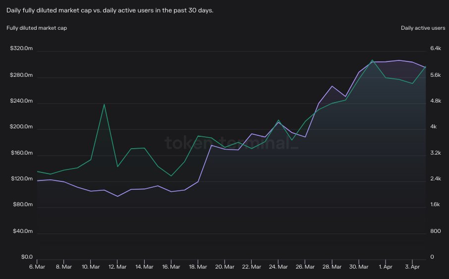Click the 6.4k right axis label
The width and height of the screenshot is (449, 279).
(436, 48)
